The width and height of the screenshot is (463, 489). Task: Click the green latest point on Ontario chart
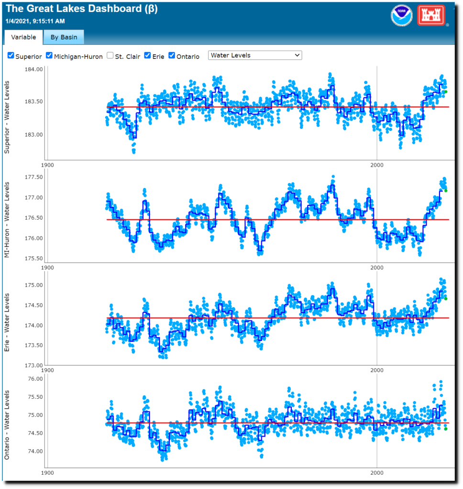[445, 429]
